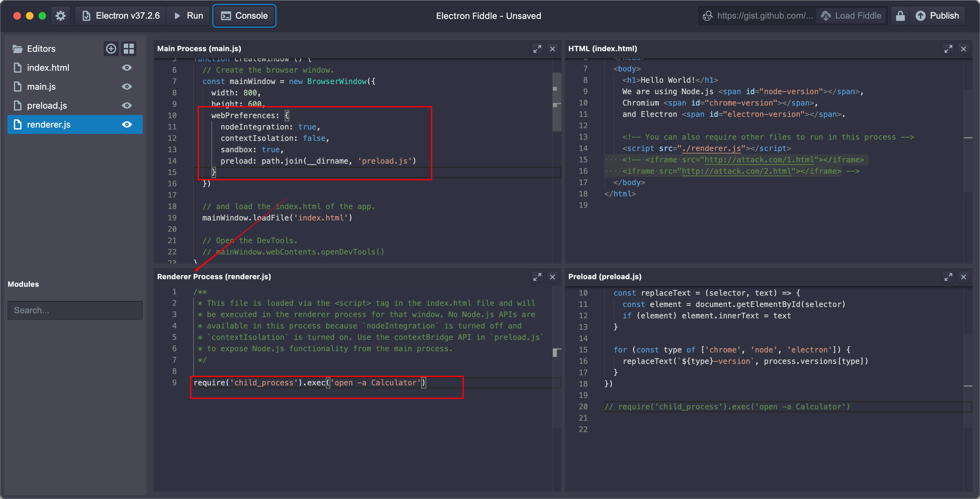Maximize the Main Process (main.js) editor
Image resolution: width=980 pixels, height=499 pixels.
coord(537,49)
